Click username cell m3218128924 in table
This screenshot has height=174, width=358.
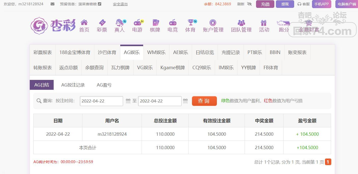pos(112,134)
